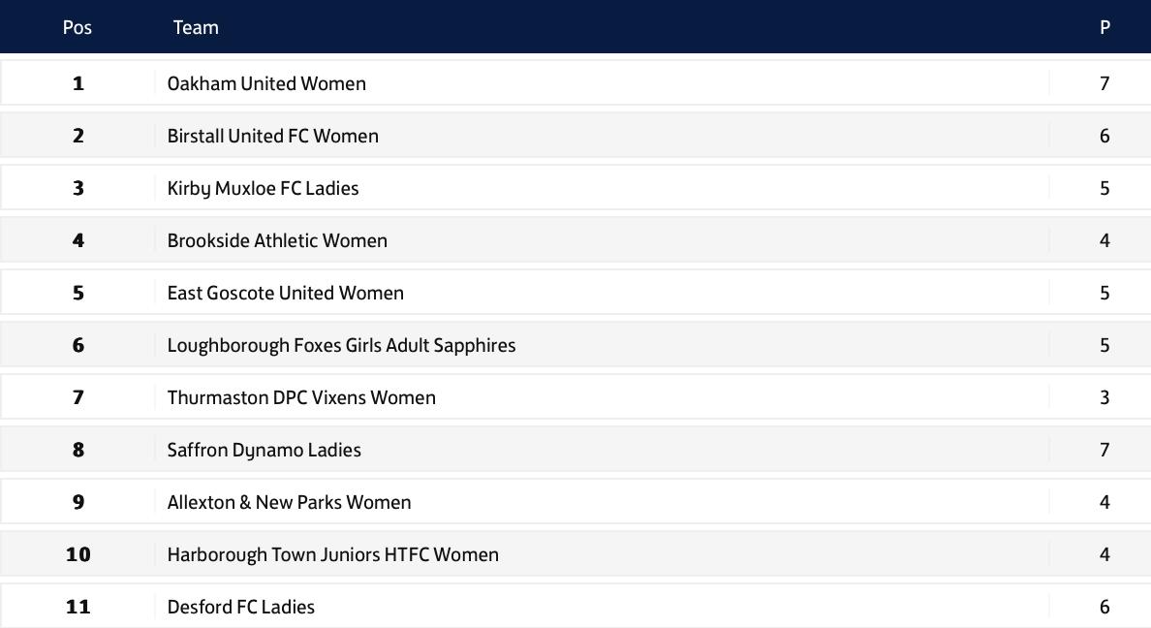Click Desford FC Ladies' played count

pyautogui.click(x=1104, y=607)
